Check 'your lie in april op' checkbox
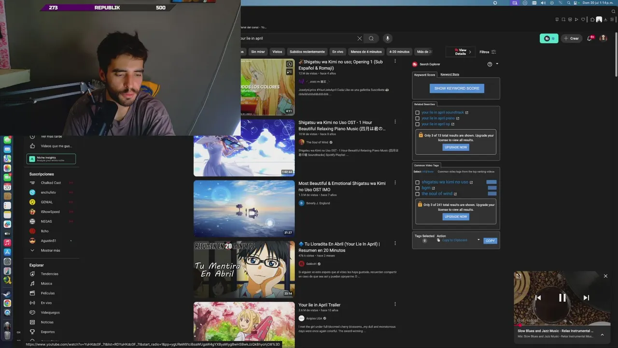 (x=418, y=124)
